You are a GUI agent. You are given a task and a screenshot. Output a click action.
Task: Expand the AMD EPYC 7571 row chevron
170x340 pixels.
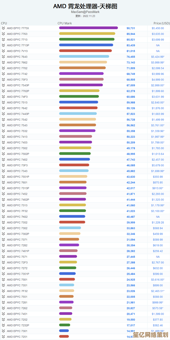(3, 257)
